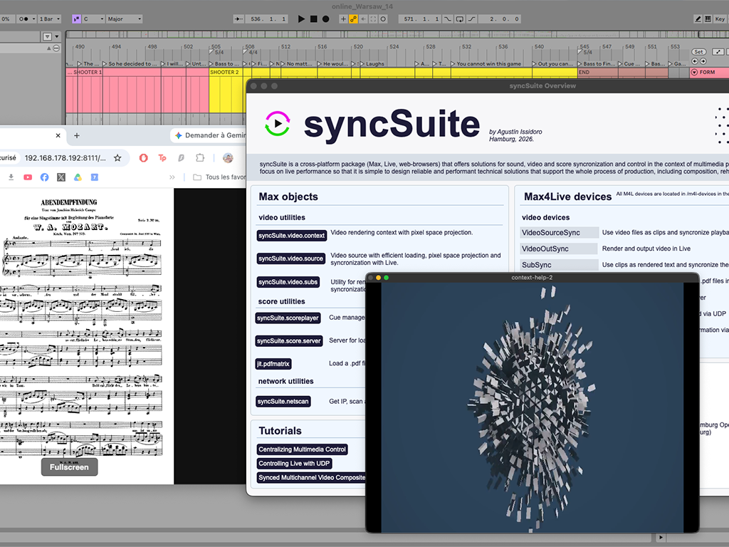Jump to Next Locator arrow

[703, 61]
